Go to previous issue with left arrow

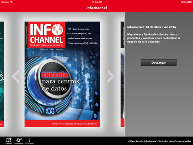pos(15,77)
